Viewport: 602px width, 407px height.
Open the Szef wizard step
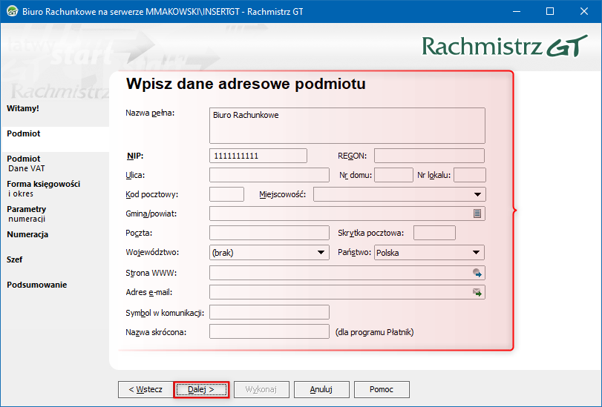[x=15, y=259]
